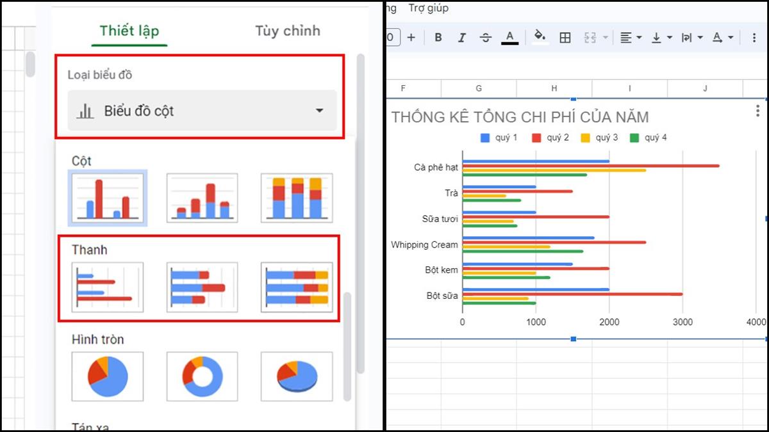Click the increase font size plus button
The image size is (769, 432).
tap(411, 38)
